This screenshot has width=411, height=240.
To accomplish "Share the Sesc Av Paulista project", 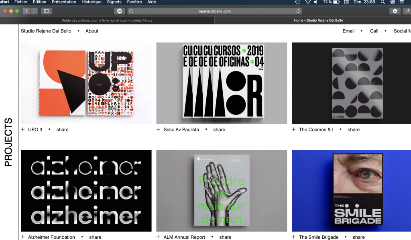I will click(219, 130).
